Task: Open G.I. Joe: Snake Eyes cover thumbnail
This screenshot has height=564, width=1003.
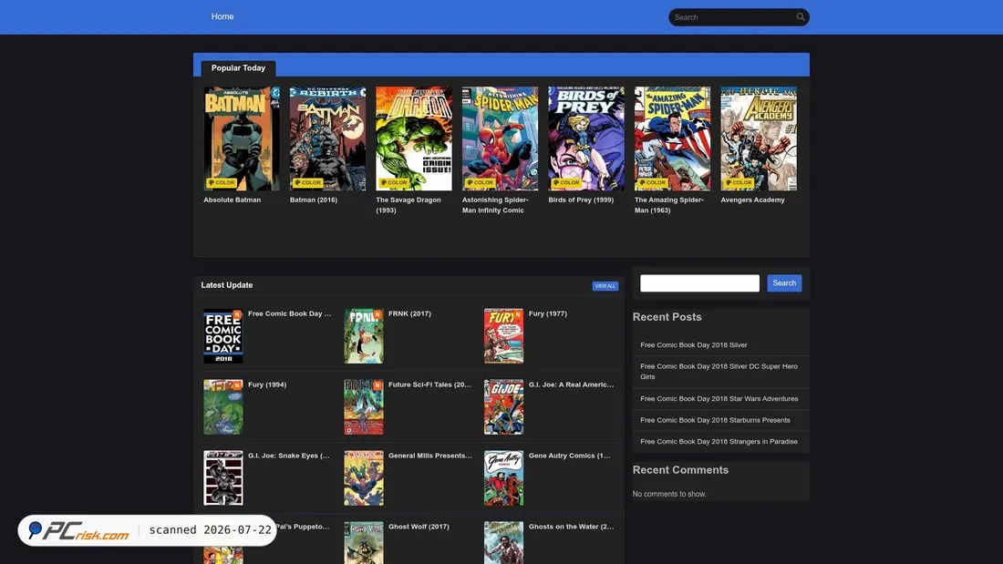Action: [223, 478]
